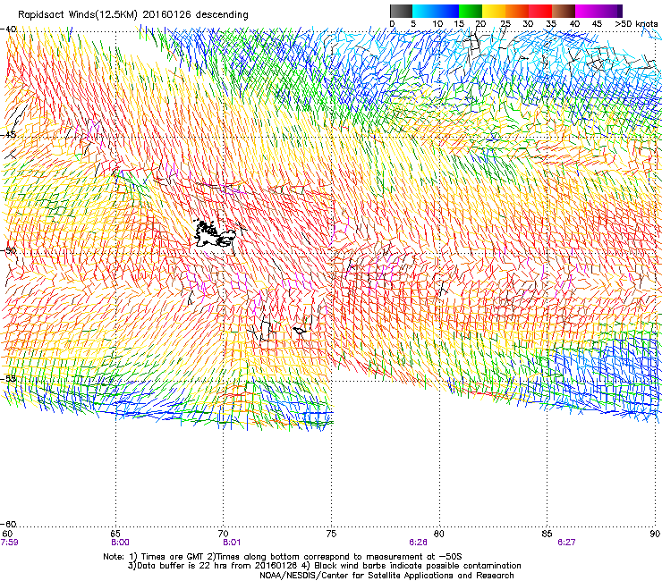
Task: Click the 'Rapidscat Winds(12.5KM)' title text
Action: click(78, 15)
